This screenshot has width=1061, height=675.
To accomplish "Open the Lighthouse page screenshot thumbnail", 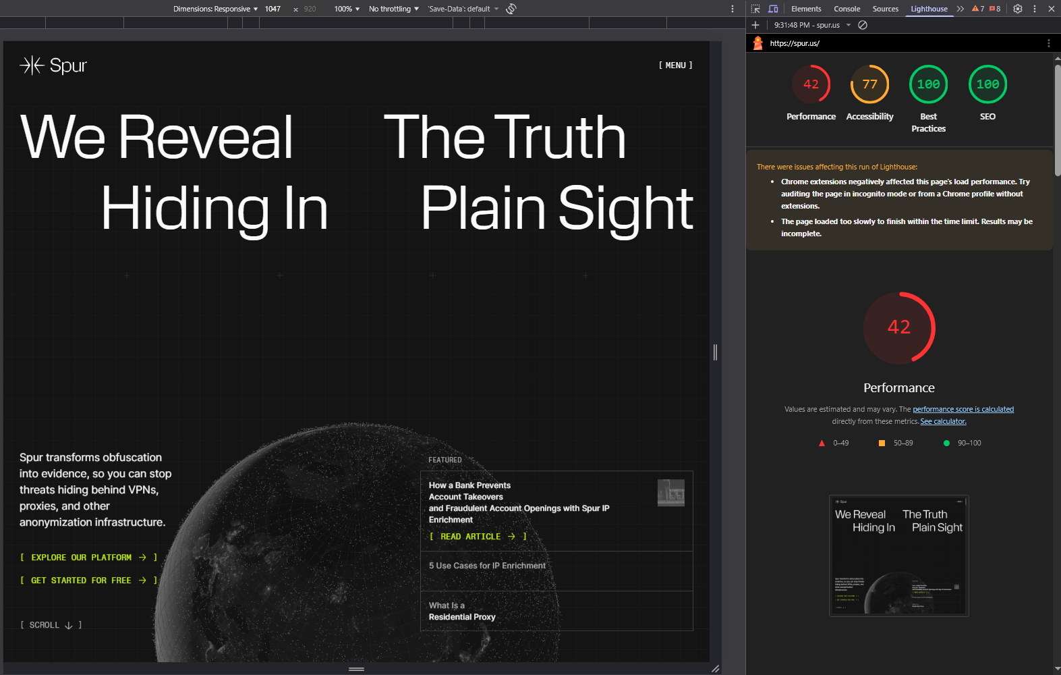I will [899, 556].
